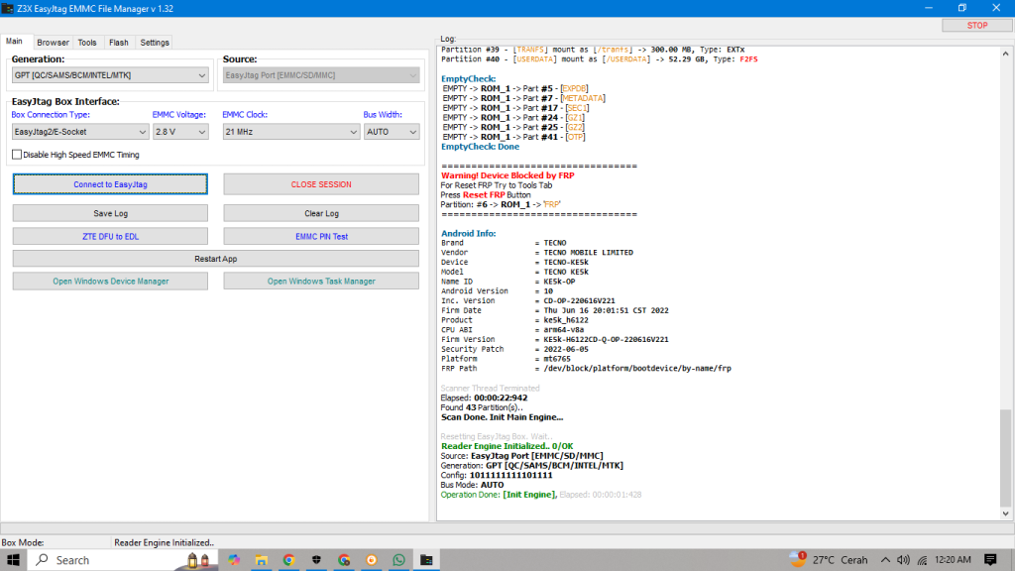Click the FRP path '/dev/block/platform/bootdevice/by-name/frp'
Image resolution: width=1015 pixels, height=571 pixels.
pyautogui.click(x=637, y=369)
